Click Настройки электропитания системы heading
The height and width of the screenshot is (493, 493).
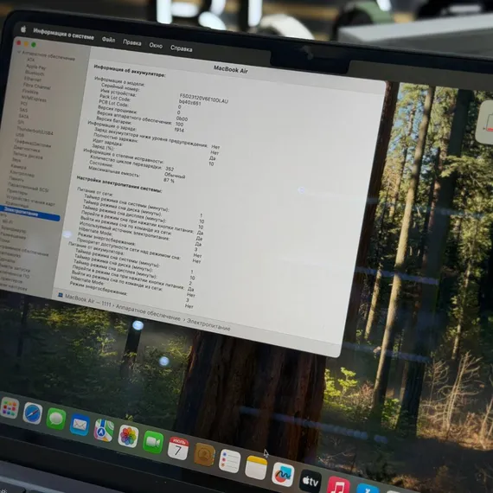[x=119, y=184]
